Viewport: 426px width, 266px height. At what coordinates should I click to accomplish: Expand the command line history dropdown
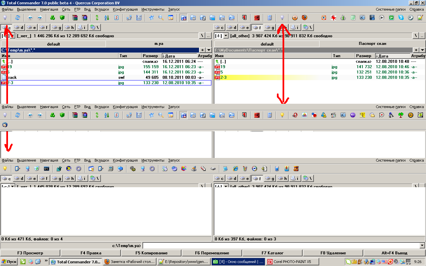(x=422, y=246)
